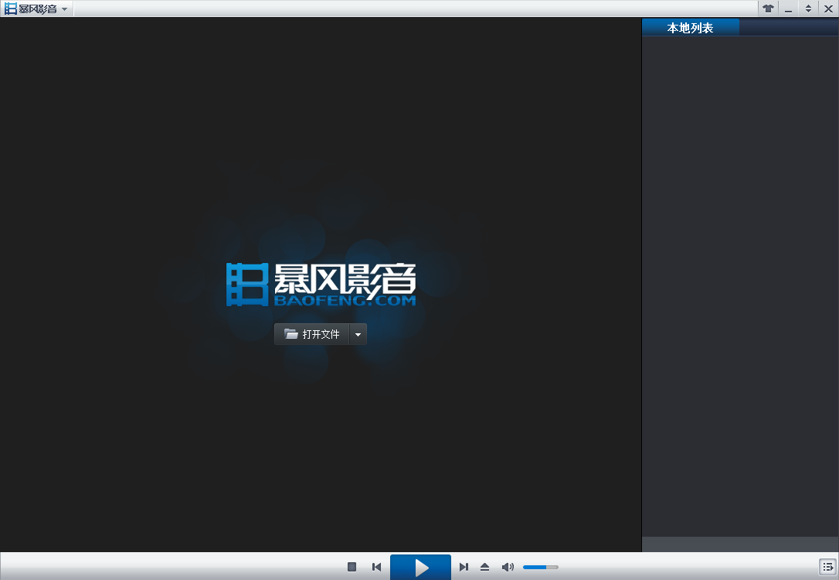Adjust the volume slider
Image resolution: width=839 pixels, height=580 pixels.
pos(541,567)
